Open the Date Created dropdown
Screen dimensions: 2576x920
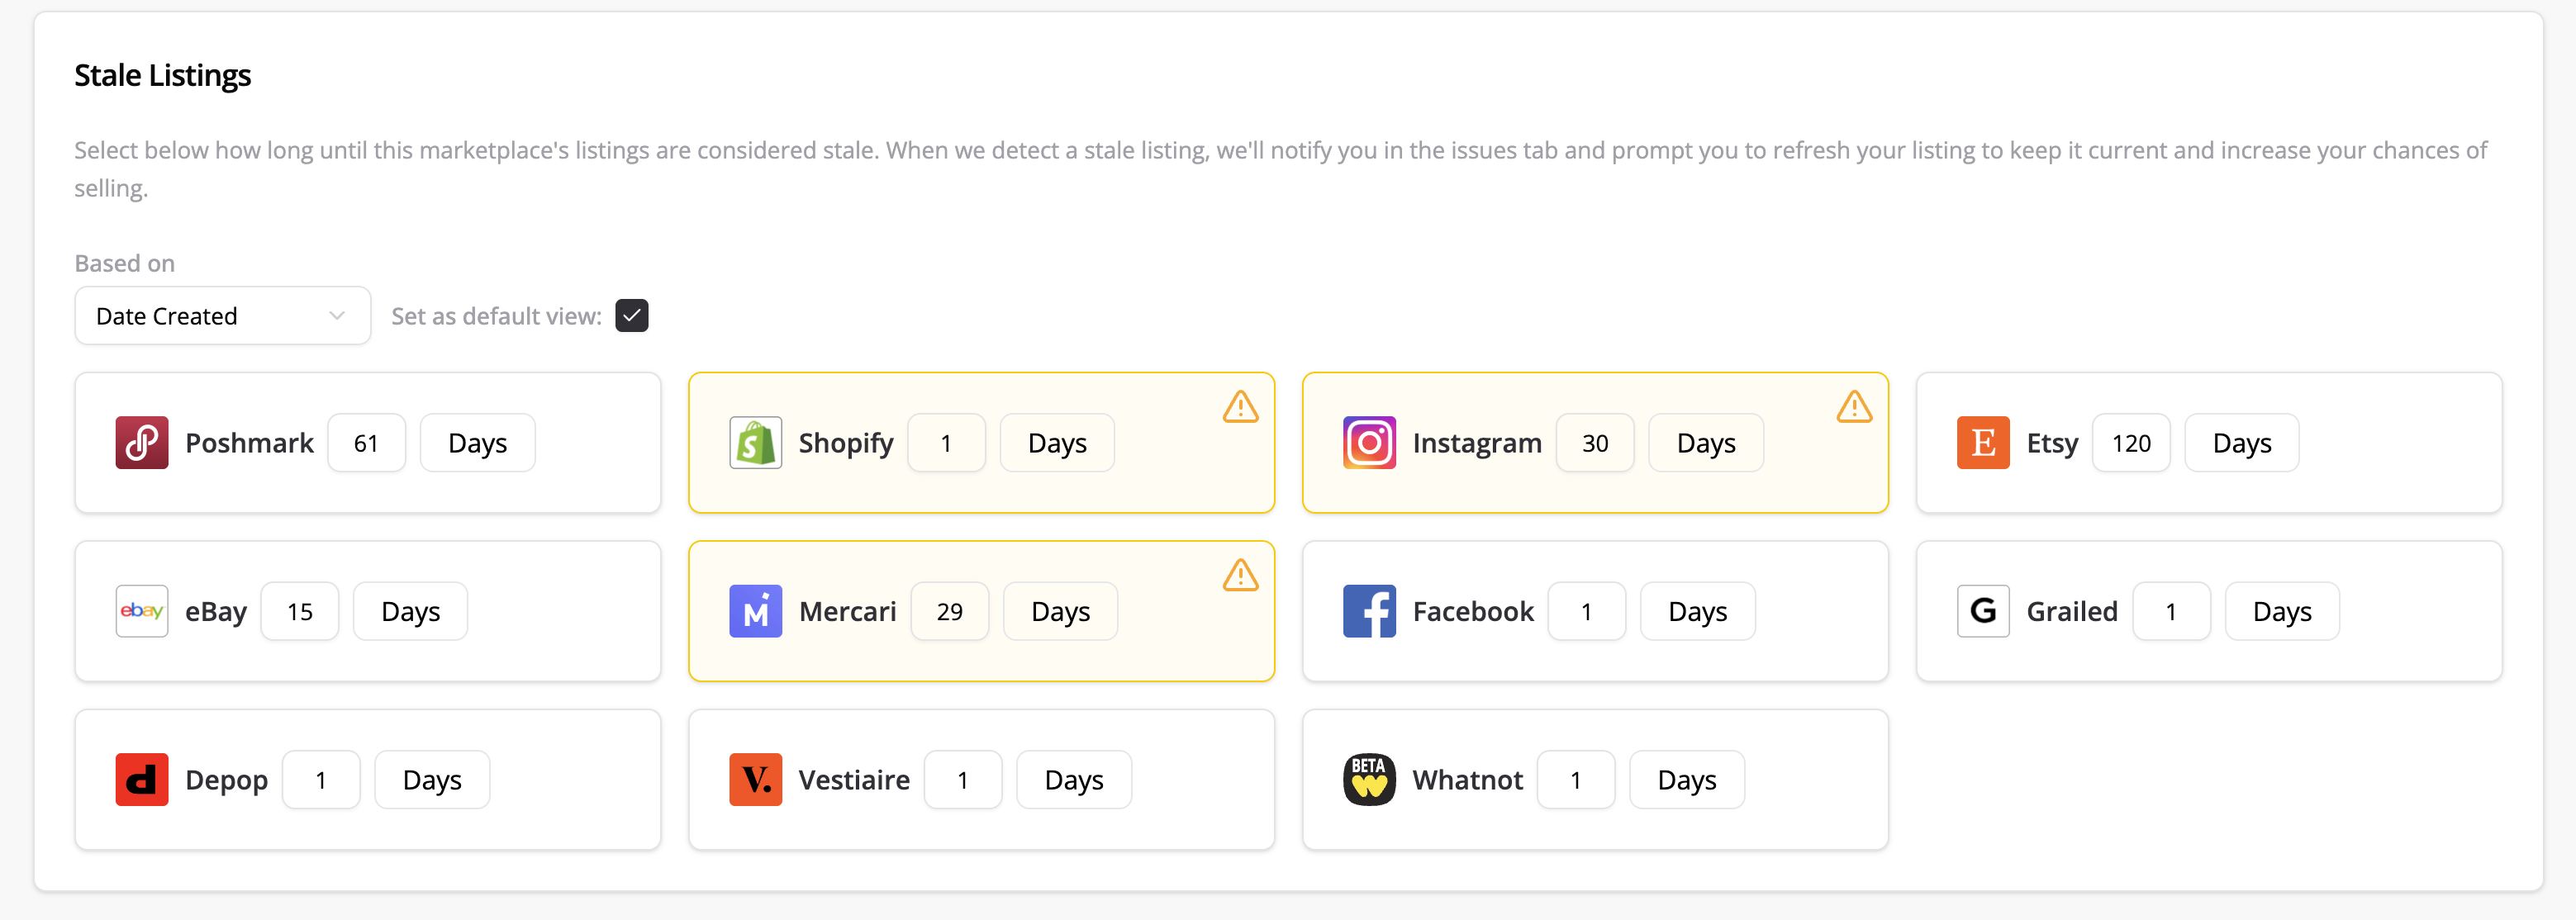click(222, 316)
